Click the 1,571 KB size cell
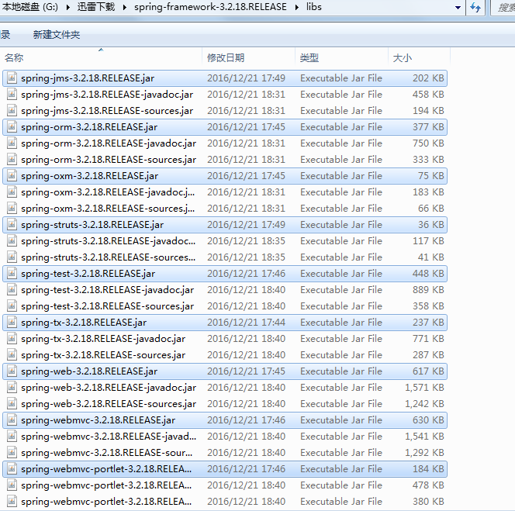This screenshot has width=515, height=511. 424,388
